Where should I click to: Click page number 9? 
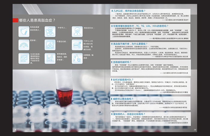click(15, 130)
